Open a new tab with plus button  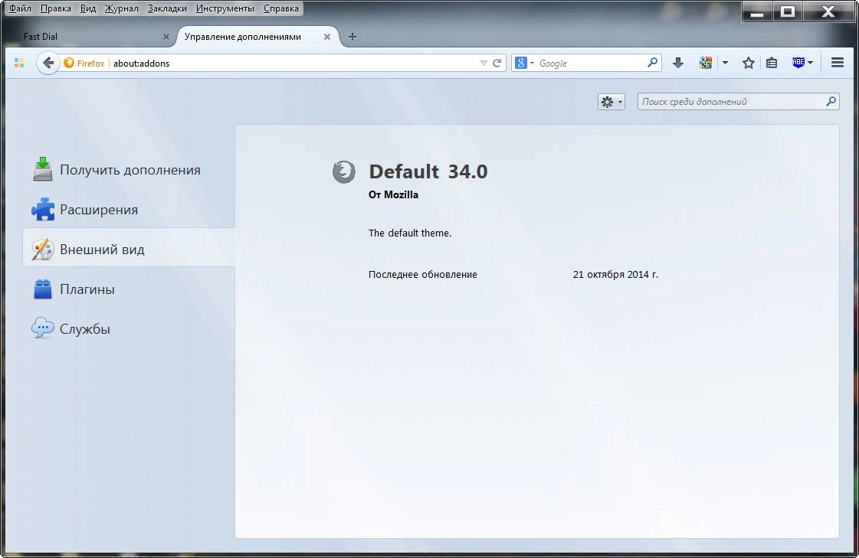pyautogui.click(x=352, y=37)
